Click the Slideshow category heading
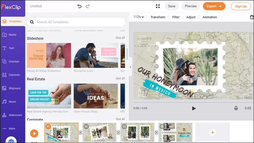 (x=35, y=38)
